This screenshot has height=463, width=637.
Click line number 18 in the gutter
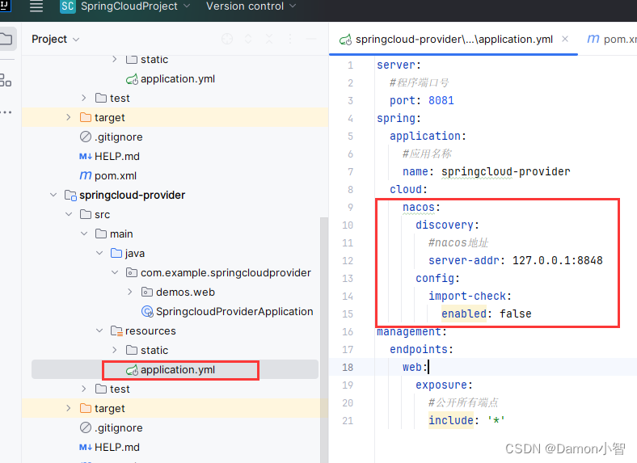pyautogui.click(x=348, y=367)
